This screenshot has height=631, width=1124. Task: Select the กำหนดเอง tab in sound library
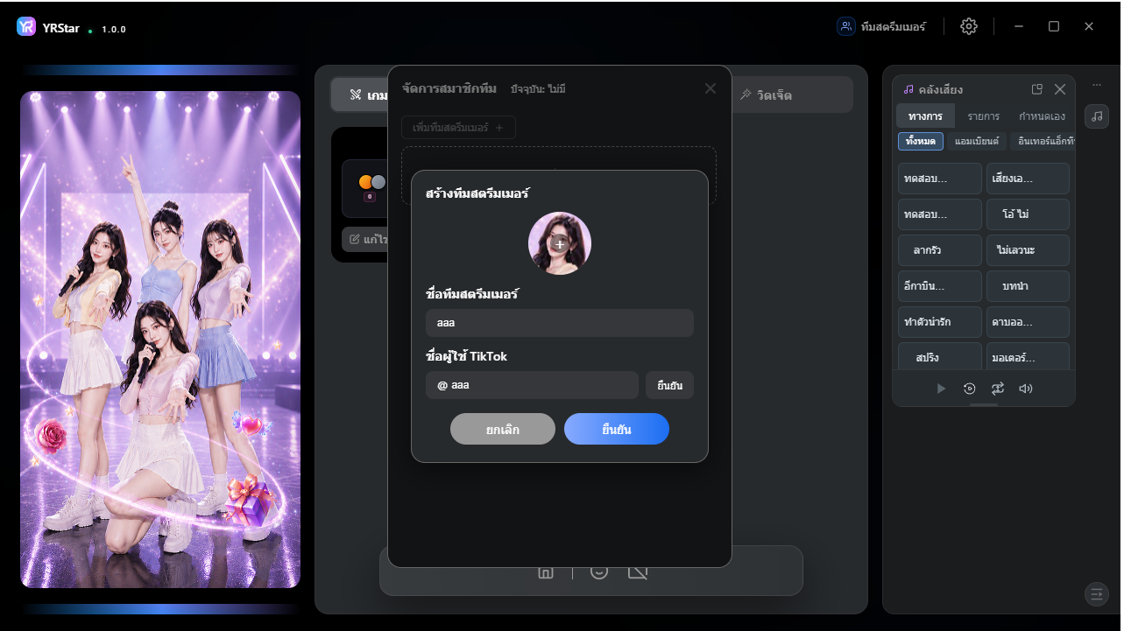(x=1042, y=116)
